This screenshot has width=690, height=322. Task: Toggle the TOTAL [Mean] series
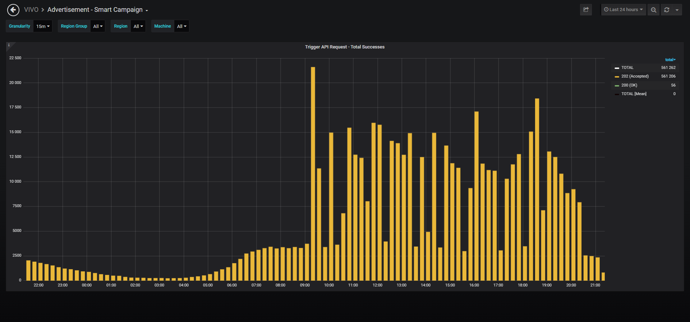pos(634,94)
